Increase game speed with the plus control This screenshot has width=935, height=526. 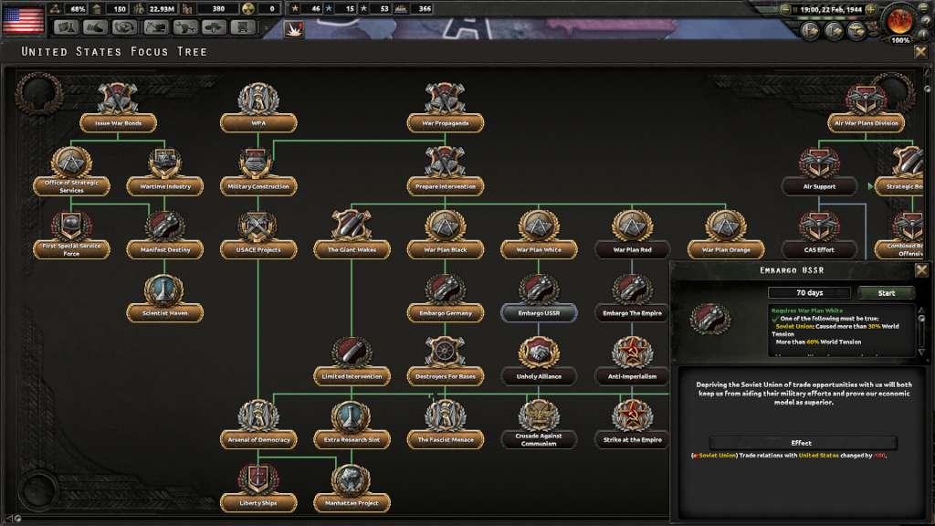870,9
